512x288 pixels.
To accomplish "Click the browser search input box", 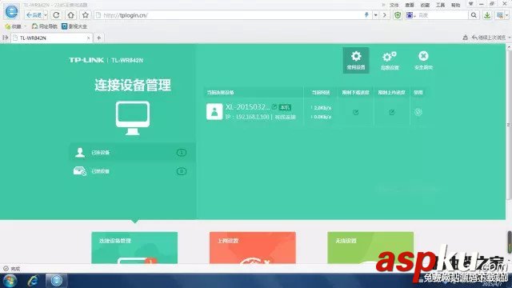I will pos(442,15).
